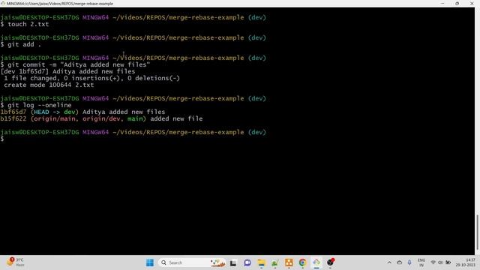The height and width of the screenshot is (270, 480).
Task: Minimize the MINGW64 terminal window
Action: coord(442,3)
